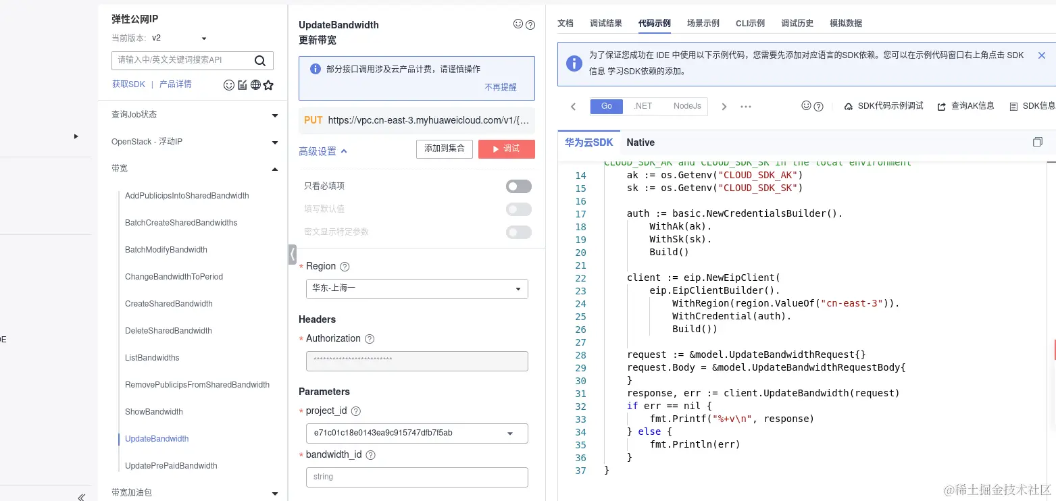Click 产品详情 link
Image resolution: width=1056 pixels, height=501 pixels.
pos(176,84)
